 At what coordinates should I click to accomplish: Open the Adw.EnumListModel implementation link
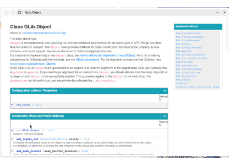(x=189, y=48)
